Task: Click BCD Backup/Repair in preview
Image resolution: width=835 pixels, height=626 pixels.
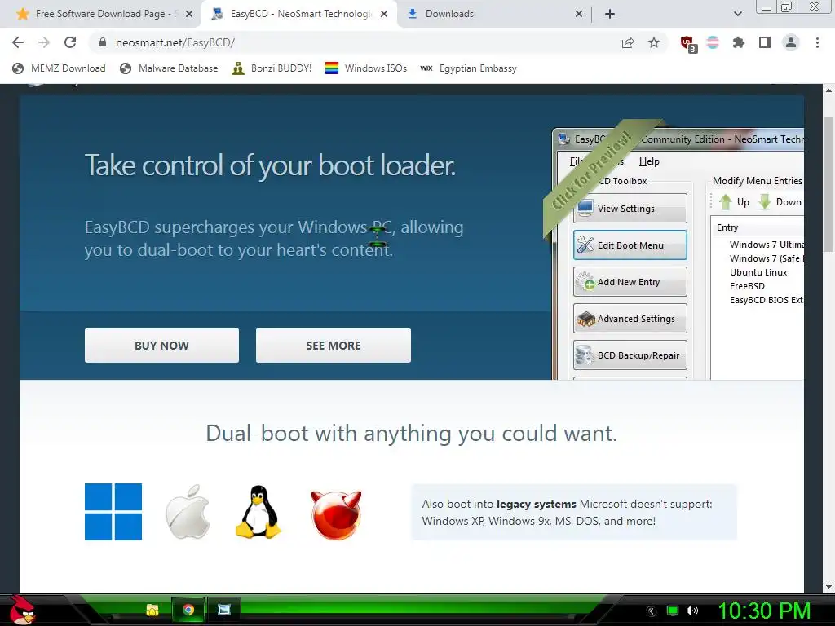Action: [630, 355]
